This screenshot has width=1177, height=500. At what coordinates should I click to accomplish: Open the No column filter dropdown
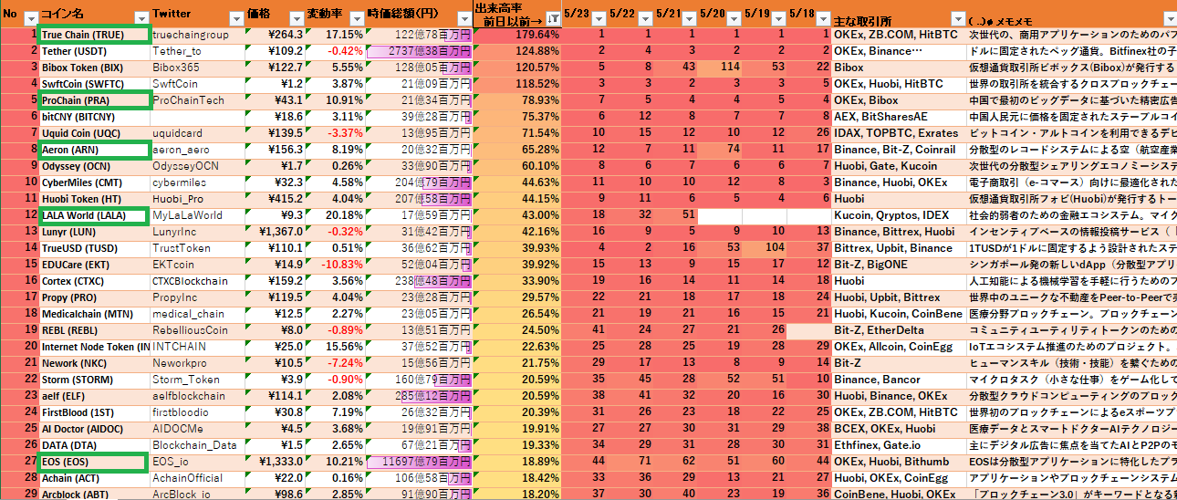click(x=30, y=18)
